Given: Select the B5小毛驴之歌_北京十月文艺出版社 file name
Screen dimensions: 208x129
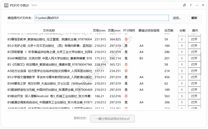Looking at the screenshot, I should (x=50, y=46).
